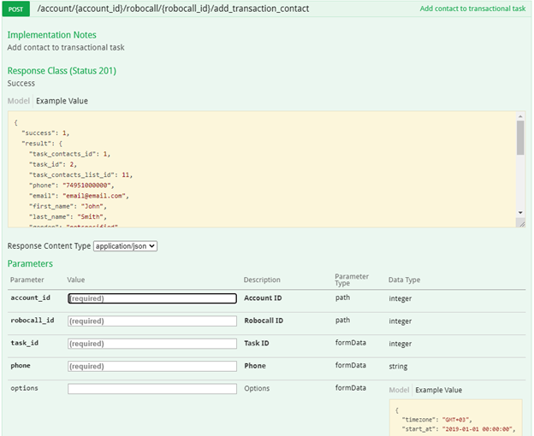Click the "GMT+03" timezone value
This screenshot has height=436, width=534.
pyautogui.click(x=457, y=420)
